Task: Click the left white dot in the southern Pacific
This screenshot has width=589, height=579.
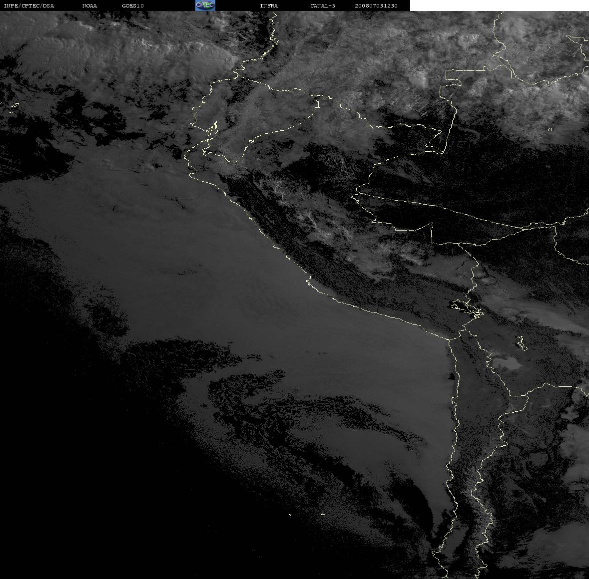Action: tap(290, 515)
